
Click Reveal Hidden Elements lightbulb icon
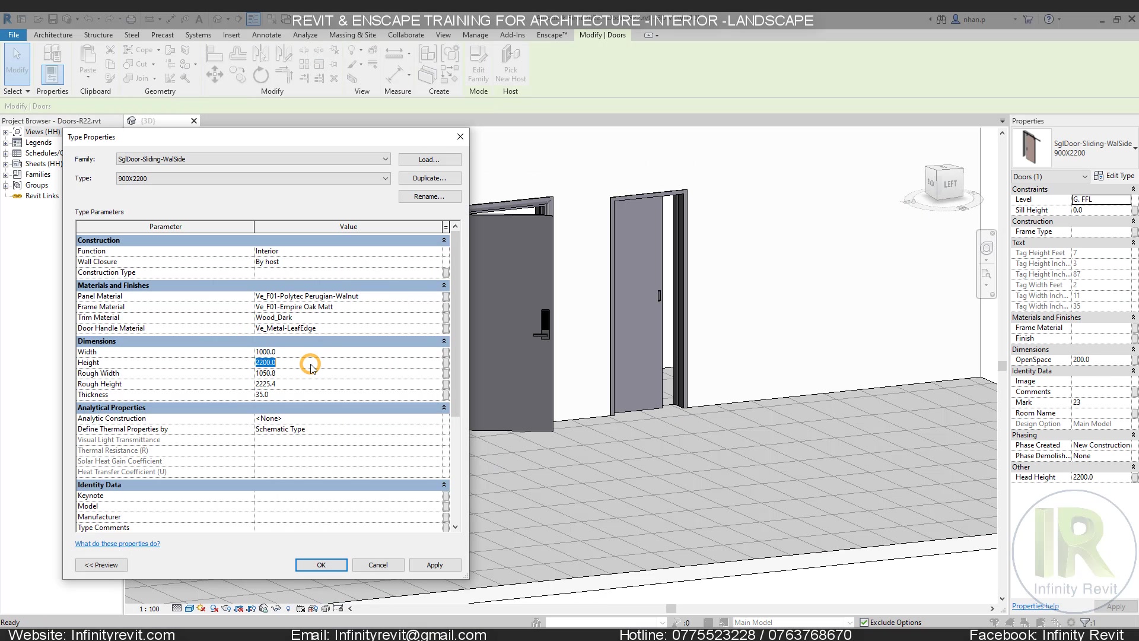[x=288, y=608]
